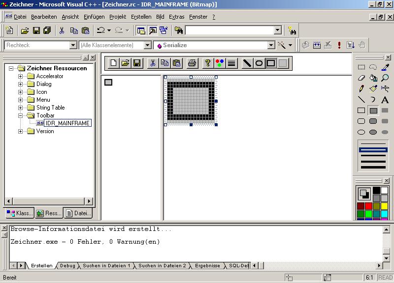Viewport: 394px width, 283px height.
Task: Undo the last action from the standard toolbar
Action: (101, 30)
